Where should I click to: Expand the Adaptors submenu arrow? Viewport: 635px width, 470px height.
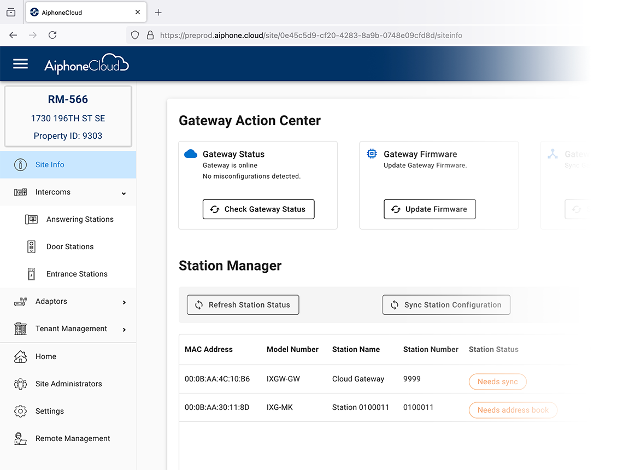[x=125, y=302]
